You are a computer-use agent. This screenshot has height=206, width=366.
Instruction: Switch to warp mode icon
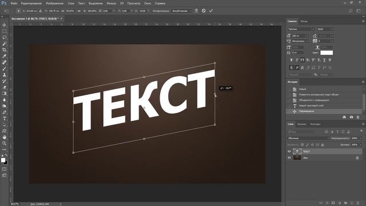196,11
